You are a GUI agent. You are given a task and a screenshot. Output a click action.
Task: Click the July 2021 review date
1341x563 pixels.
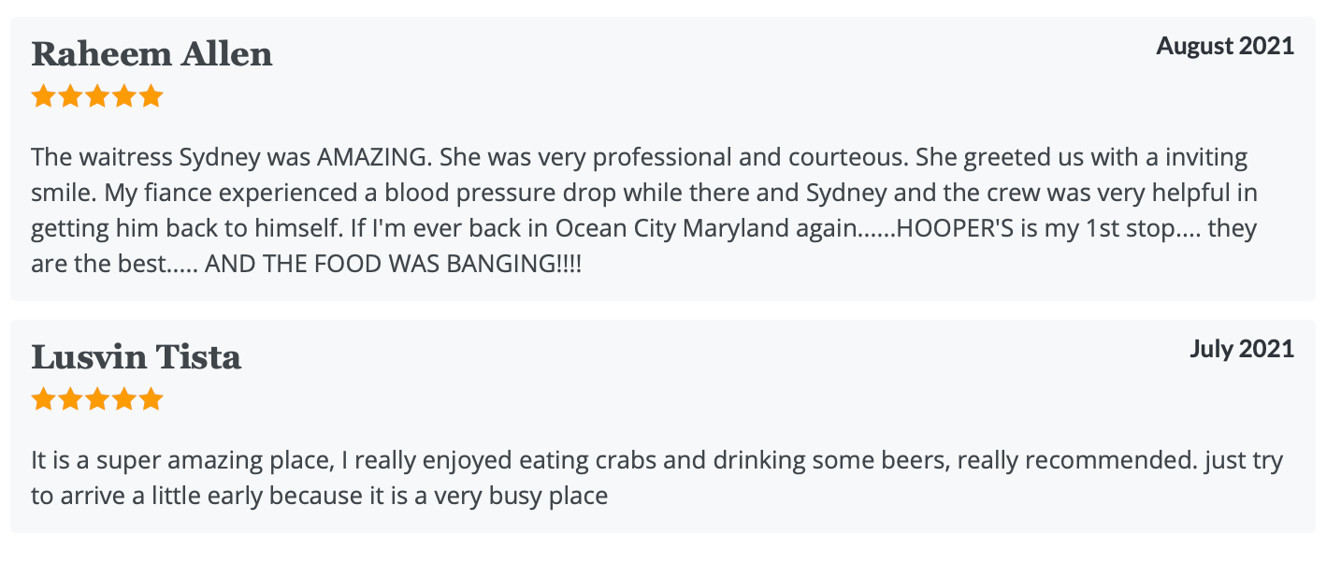(x=1242, y=350)
